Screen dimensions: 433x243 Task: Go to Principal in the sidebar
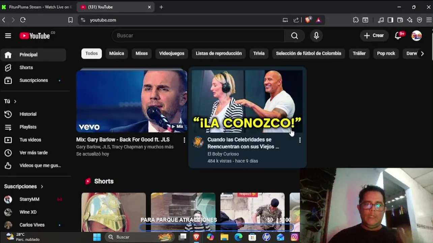click(x=33, y=55)
